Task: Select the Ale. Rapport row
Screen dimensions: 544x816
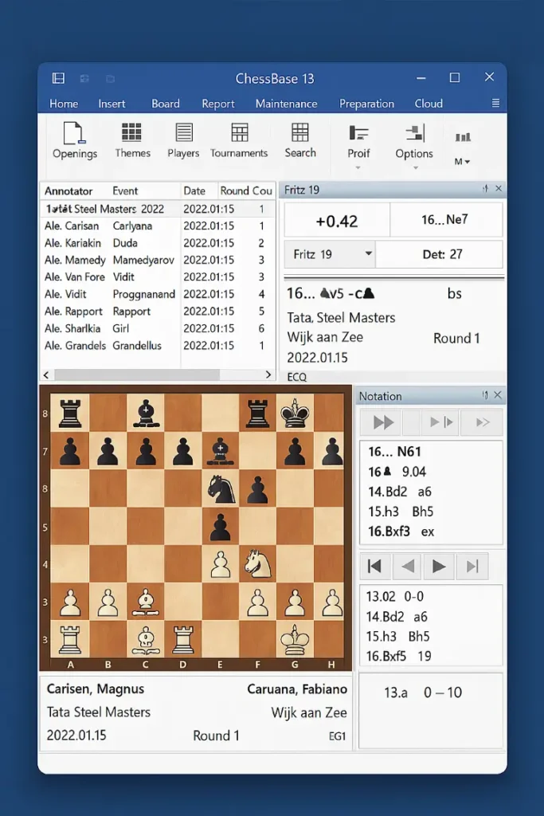Action: pos(158,312)
